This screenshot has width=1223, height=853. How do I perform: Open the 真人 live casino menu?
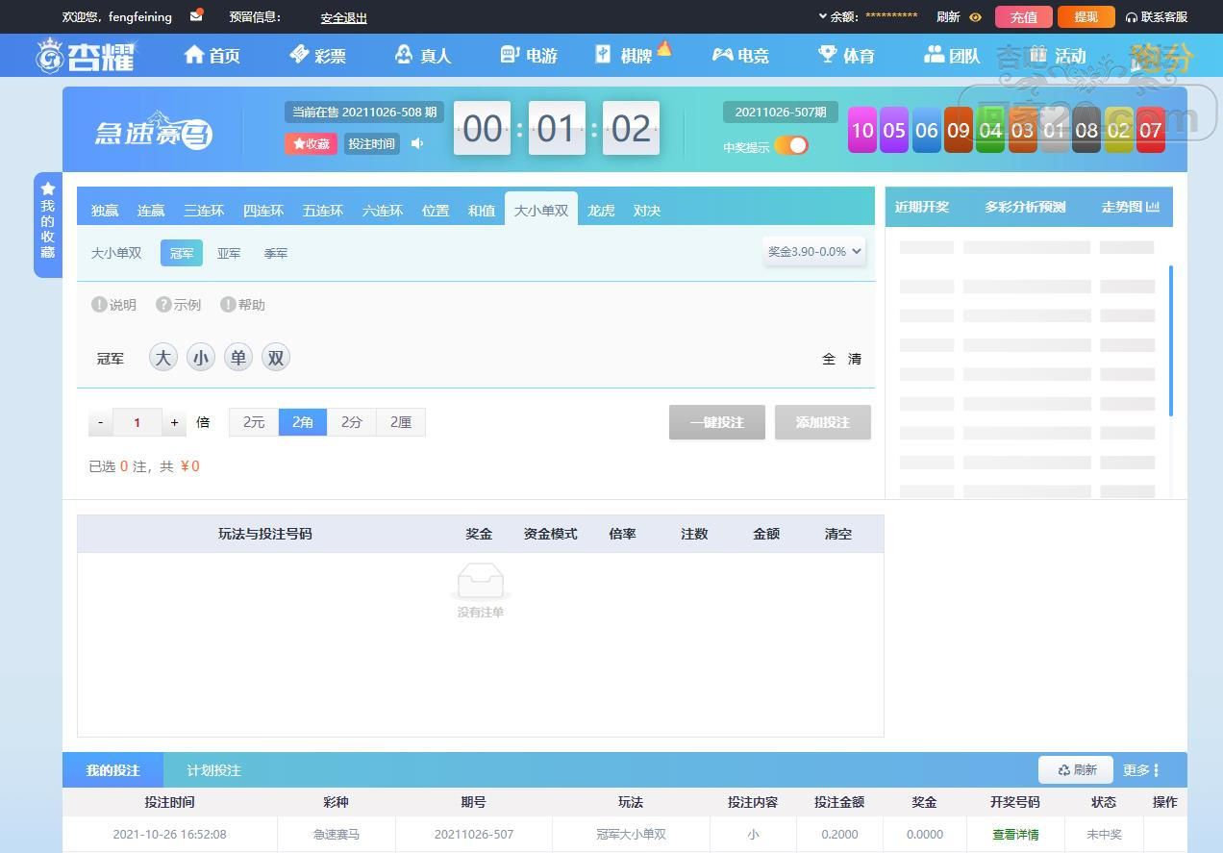point(423,56)
